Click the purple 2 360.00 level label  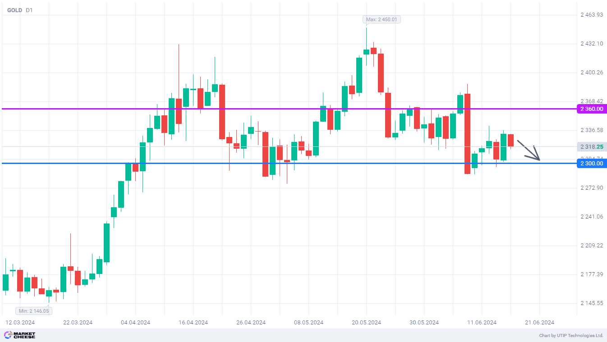592,109
